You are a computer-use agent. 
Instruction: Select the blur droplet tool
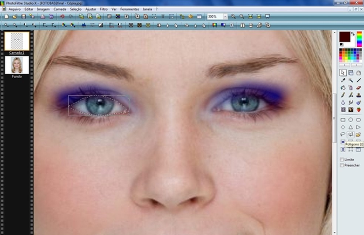click(343, 102)
